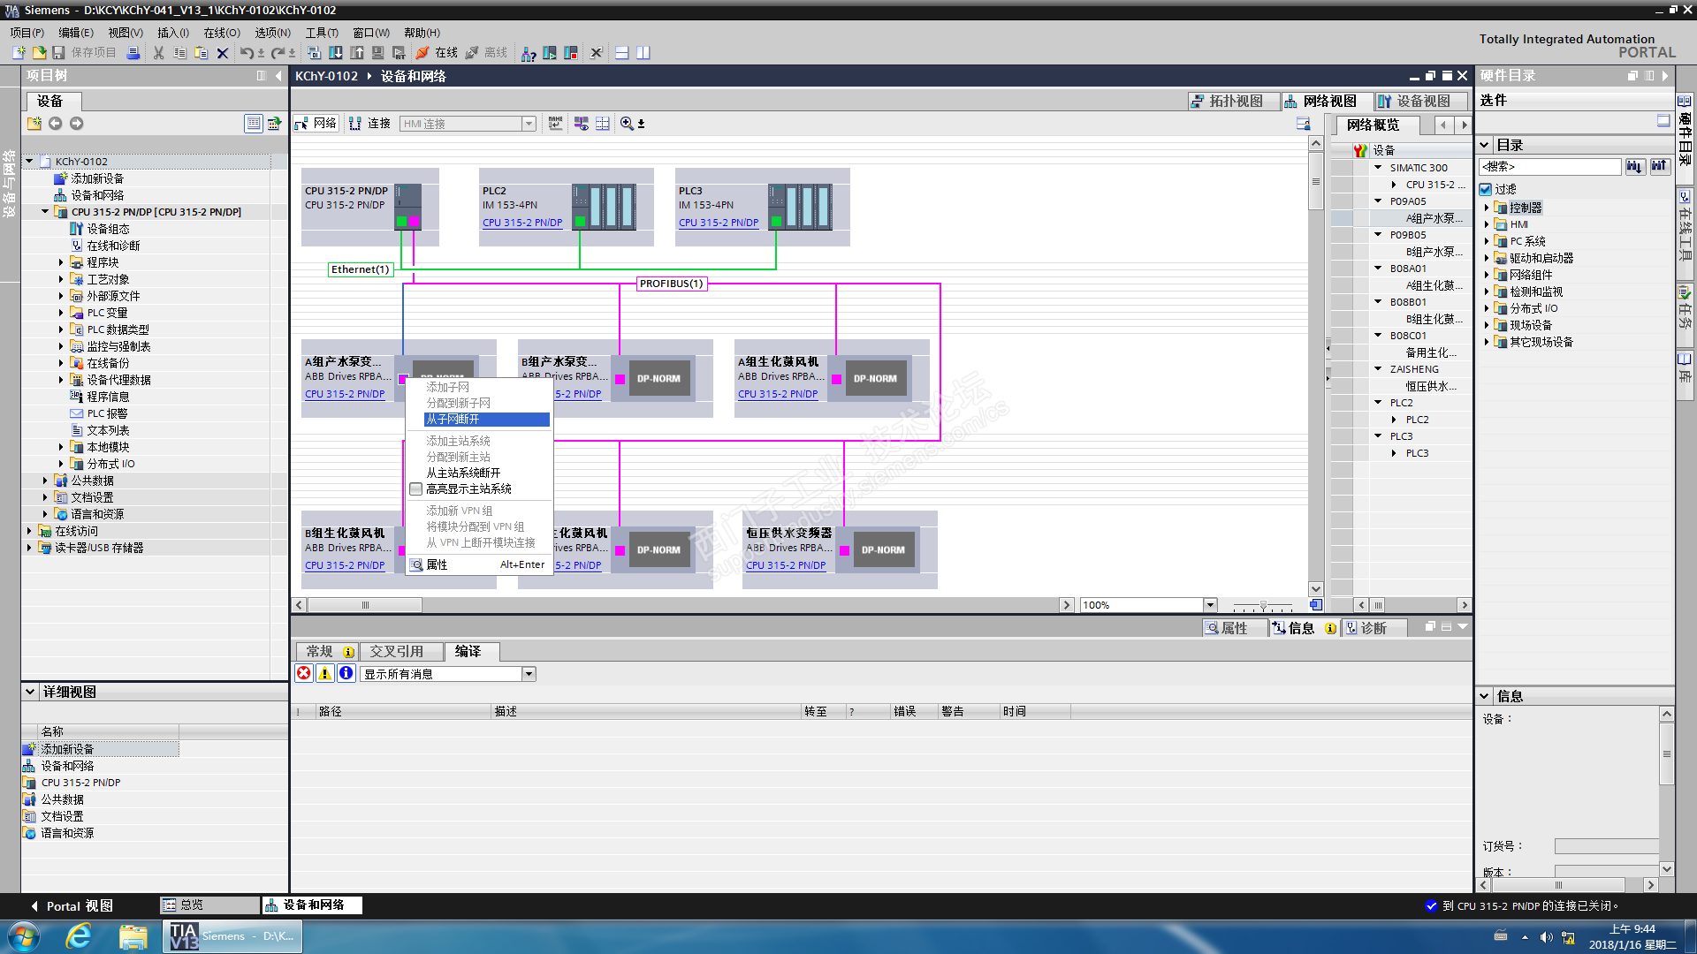Click the split editor horizontally icon
This screenshot has height=954, width=1697.
tap(622, 53)
